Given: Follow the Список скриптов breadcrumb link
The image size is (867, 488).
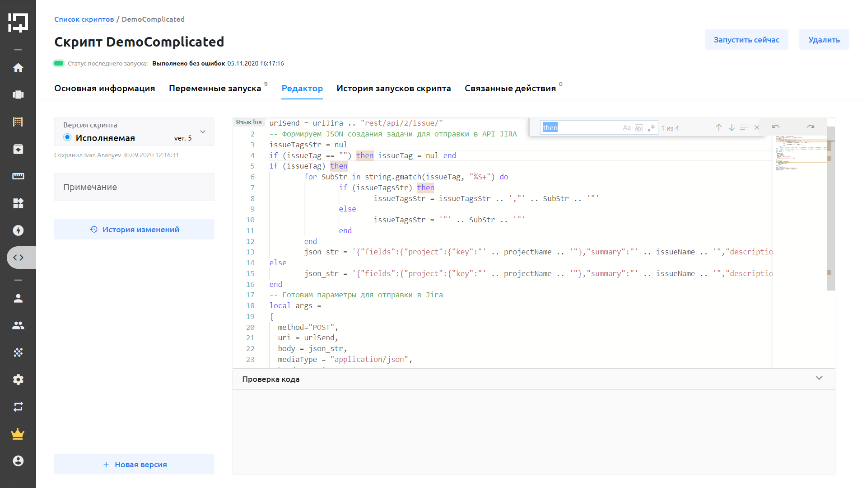Looking at the screenshot, I should [x=84, y=19].
